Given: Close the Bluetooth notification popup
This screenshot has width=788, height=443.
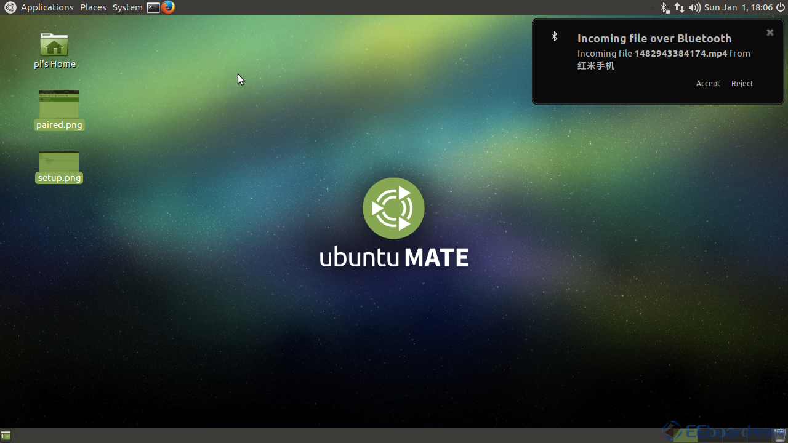Looking at the screenshot, I should point(770,33).
